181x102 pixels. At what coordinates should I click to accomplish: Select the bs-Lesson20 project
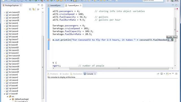pyautogui.click(x=14, y=72)
